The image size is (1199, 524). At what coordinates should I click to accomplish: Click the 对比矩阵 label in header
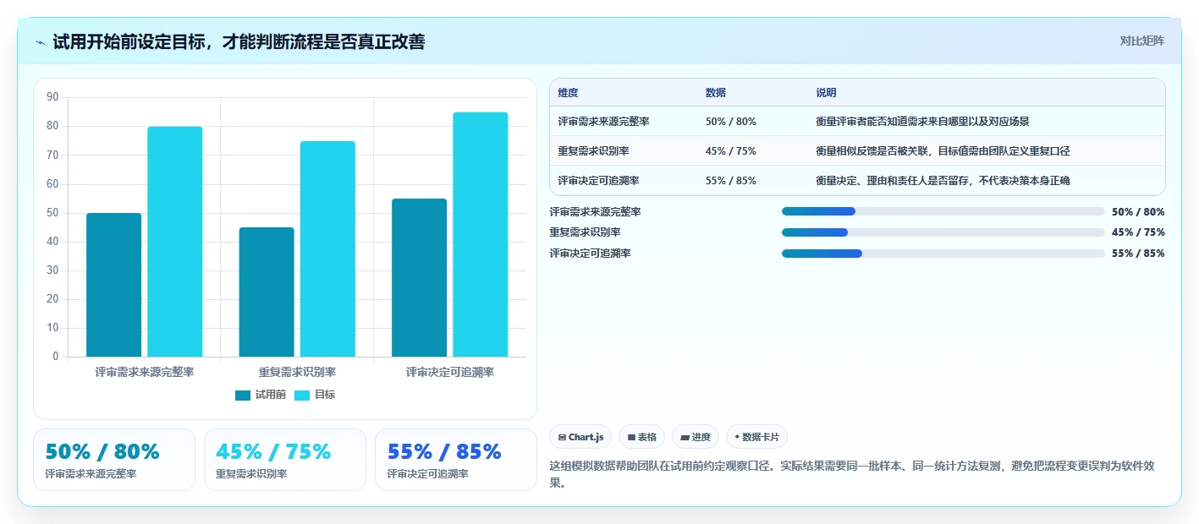[1142, 41]
